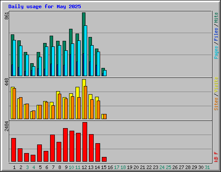The image size is (221, 172).
Task: Click the day 15 axis label
Action: (x=104, y=167)
